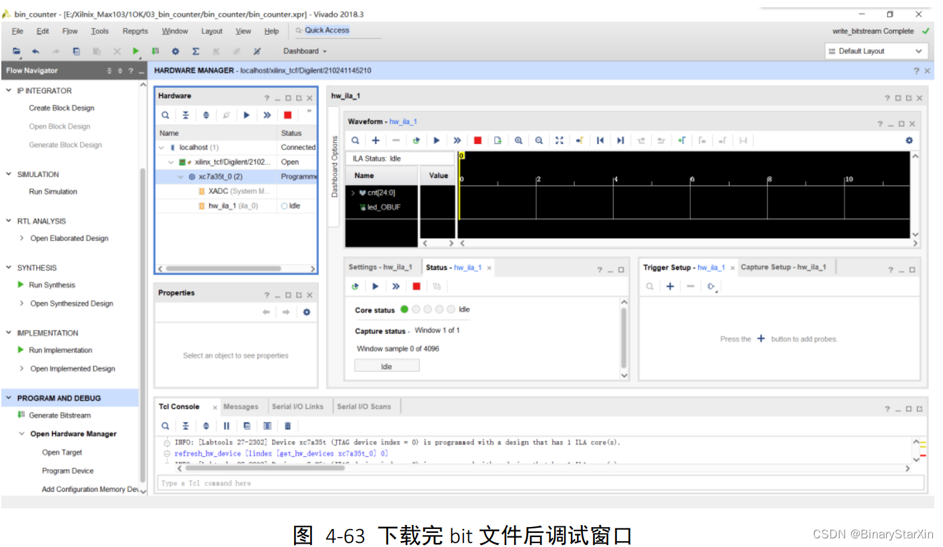Open Properties panel settings gear

[x=307, y=312]
